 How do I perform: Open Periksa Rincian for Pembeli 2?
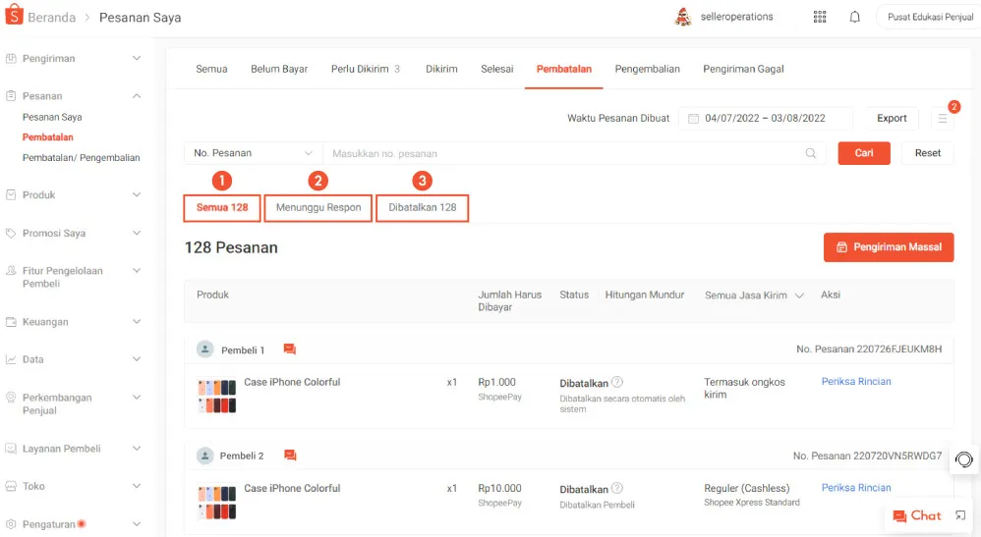coord(856,488)
